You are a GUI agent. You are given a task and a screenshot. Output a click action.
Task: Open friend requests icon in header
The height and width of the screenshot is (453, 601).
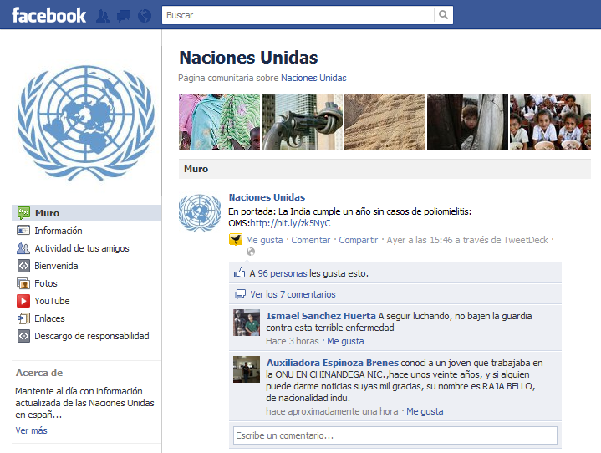[x=102, y=16]
